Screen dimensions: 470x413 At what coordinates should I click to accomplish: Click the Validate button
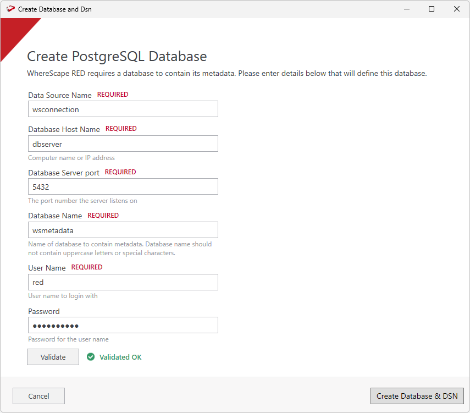click(53, 357)
